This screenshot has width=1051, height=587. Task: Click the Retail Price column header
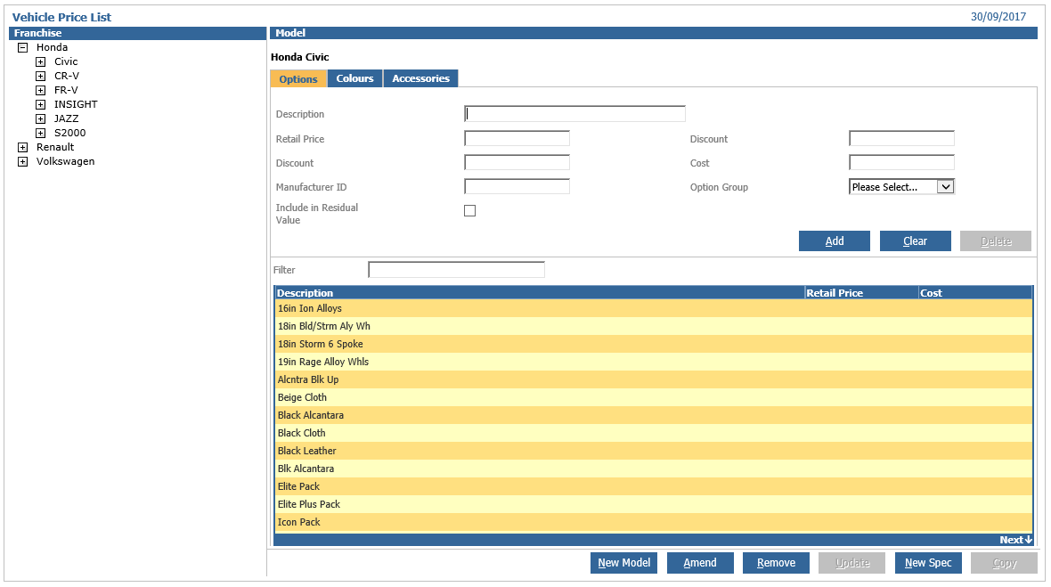(861, 293)
